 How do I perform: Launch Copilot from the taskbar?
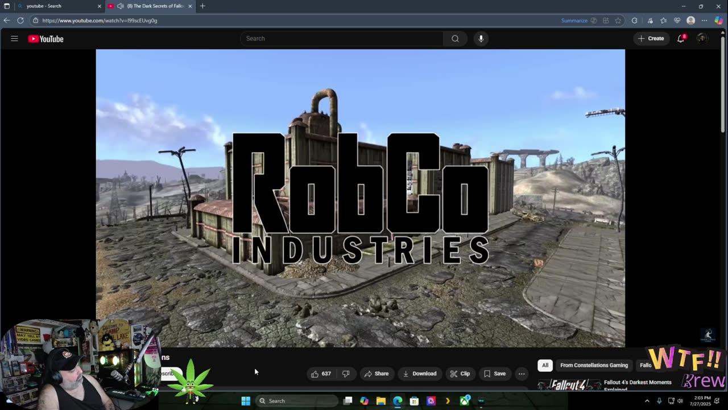click(x=365, y=401)
